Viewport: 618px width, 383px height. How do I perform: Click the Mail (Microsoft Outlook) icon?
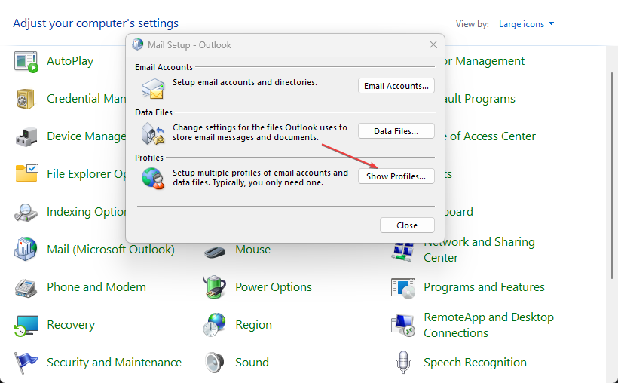click(x=26, y=250)
